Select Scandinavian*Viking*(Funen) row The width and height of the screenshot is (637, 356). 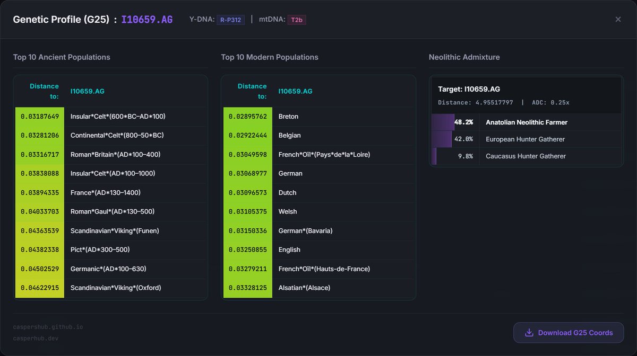(x=110, y=231)
